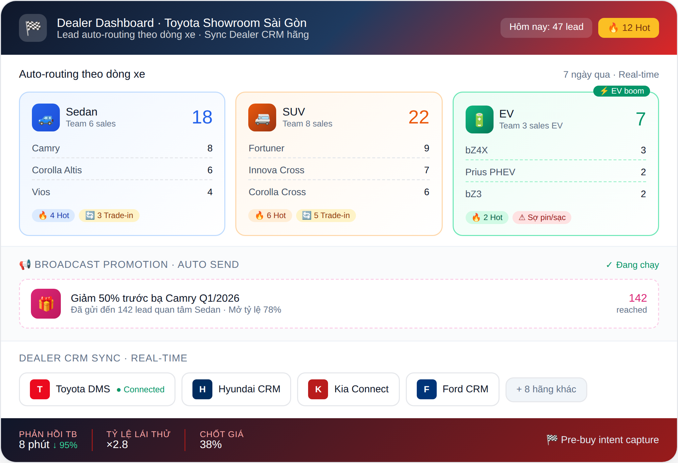Open the Giảm 50% trước bạ Camry promotion
Image resolution: width=678 pixels, height=463 pixels.
tap(339, 304)
